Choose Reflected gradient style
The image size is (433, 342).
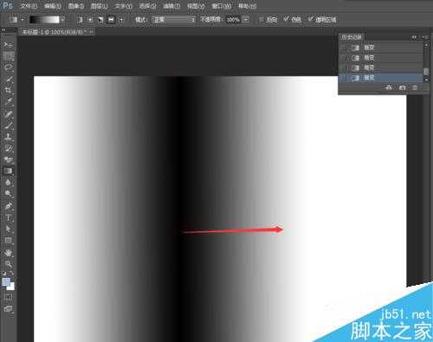click(111, 20)
